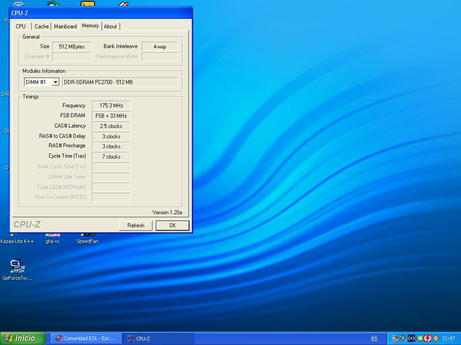Click the gta-vc desktop shortcut label

coord(53,241)
